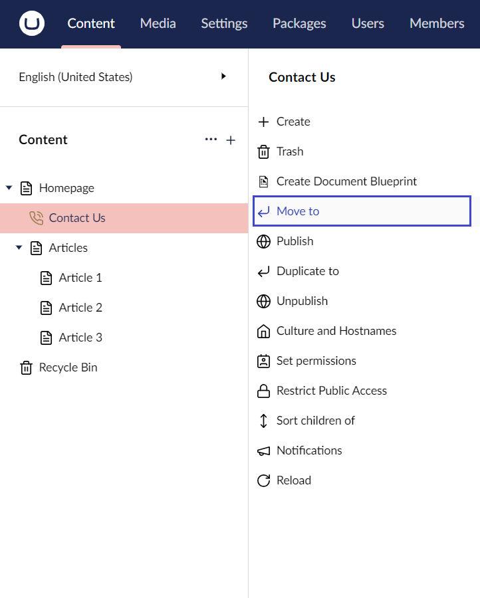Viewport: 480px width, 598px height.
Task: Select Move to from the menu
Action: (297, 211)
